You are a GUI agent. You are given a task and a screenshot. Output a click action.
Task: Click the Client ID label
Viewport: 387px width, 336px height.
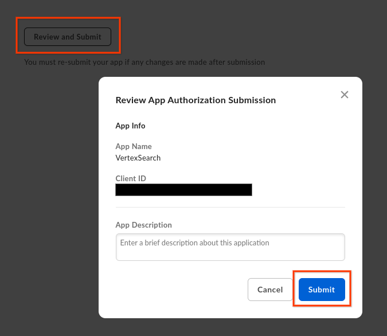click(131, 178)
